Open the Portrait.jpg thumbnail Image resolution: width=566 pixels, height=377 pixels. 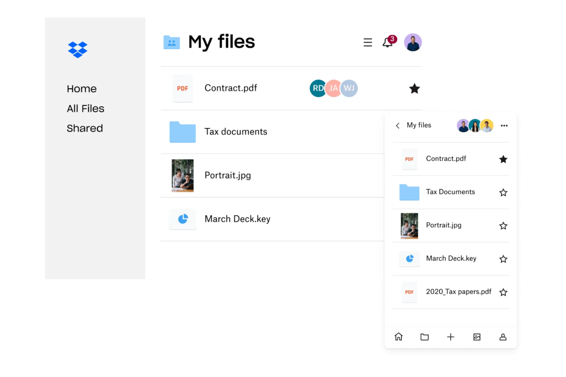pos(182,175)
